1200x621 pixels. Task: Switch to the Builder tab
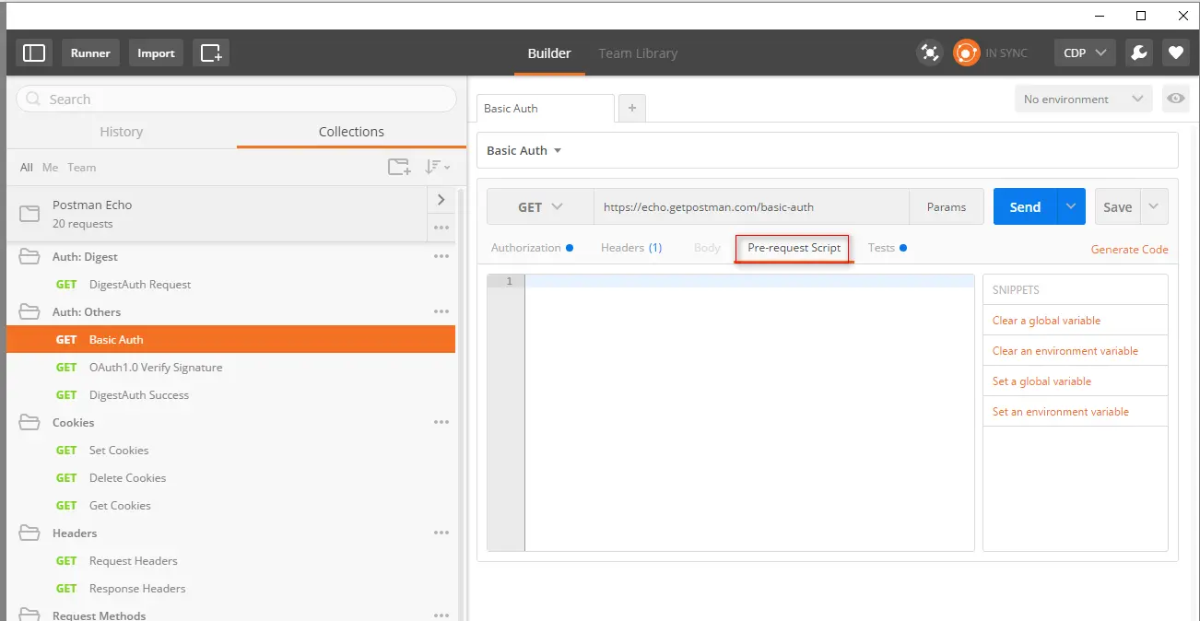coord(549,53)
